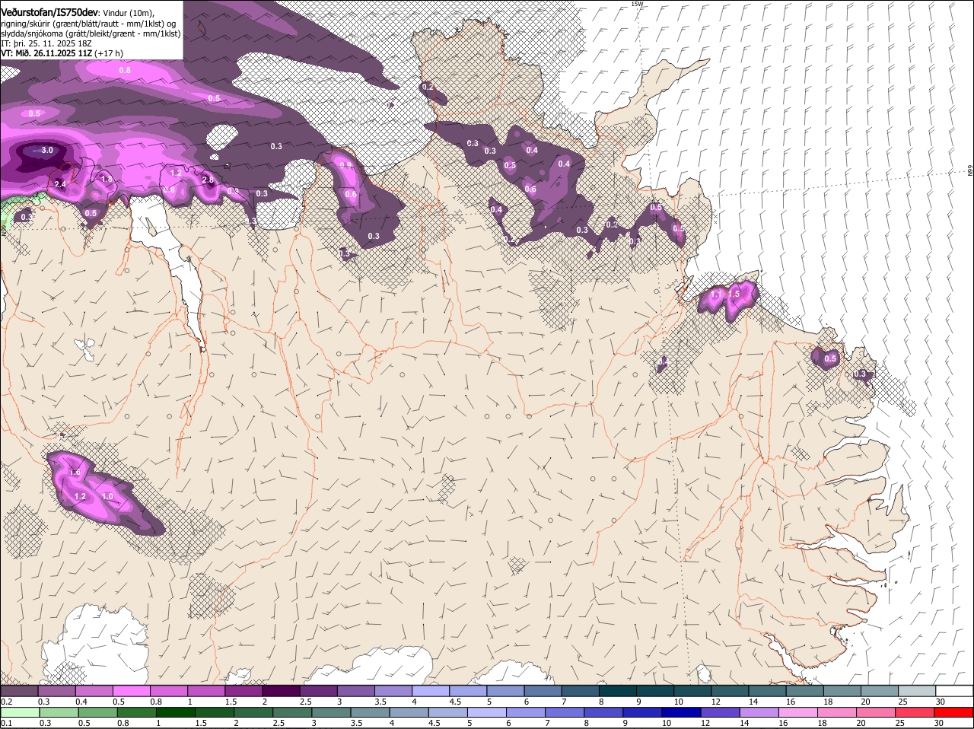Click the palest green 0.1 swatch, bottom legend row
The height and width of the screenshot is (729, 974).
19,713
